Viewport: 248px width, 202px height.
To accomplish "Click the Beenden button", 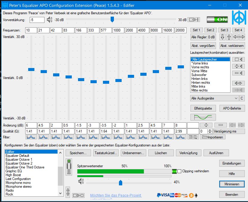I will [x=232, y=195].
